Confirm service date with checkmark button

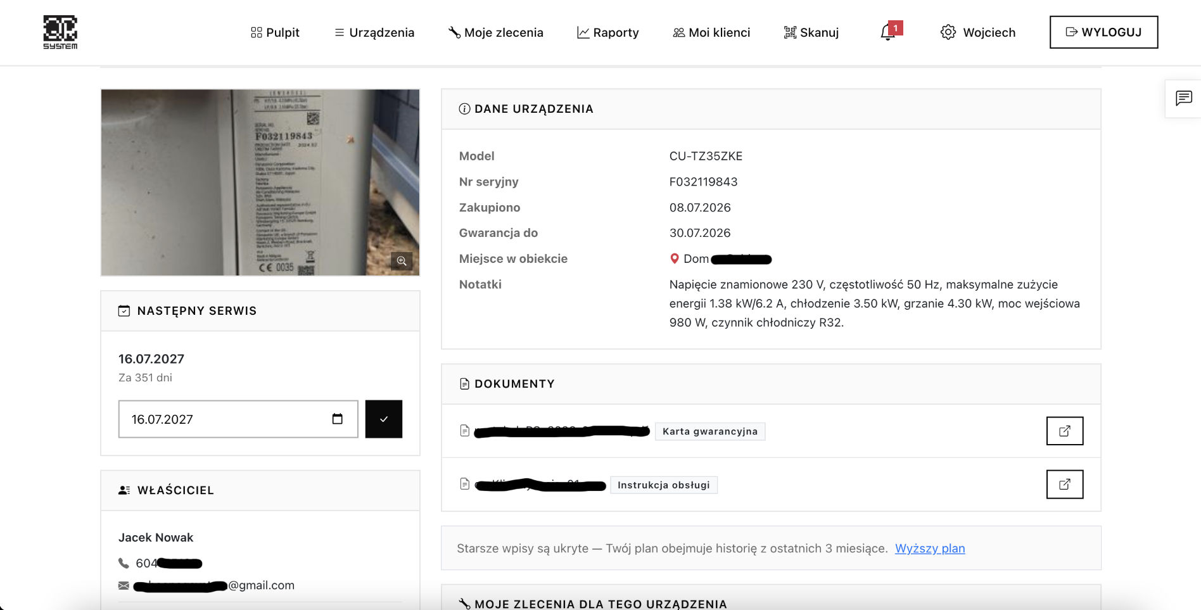(384, 419)
